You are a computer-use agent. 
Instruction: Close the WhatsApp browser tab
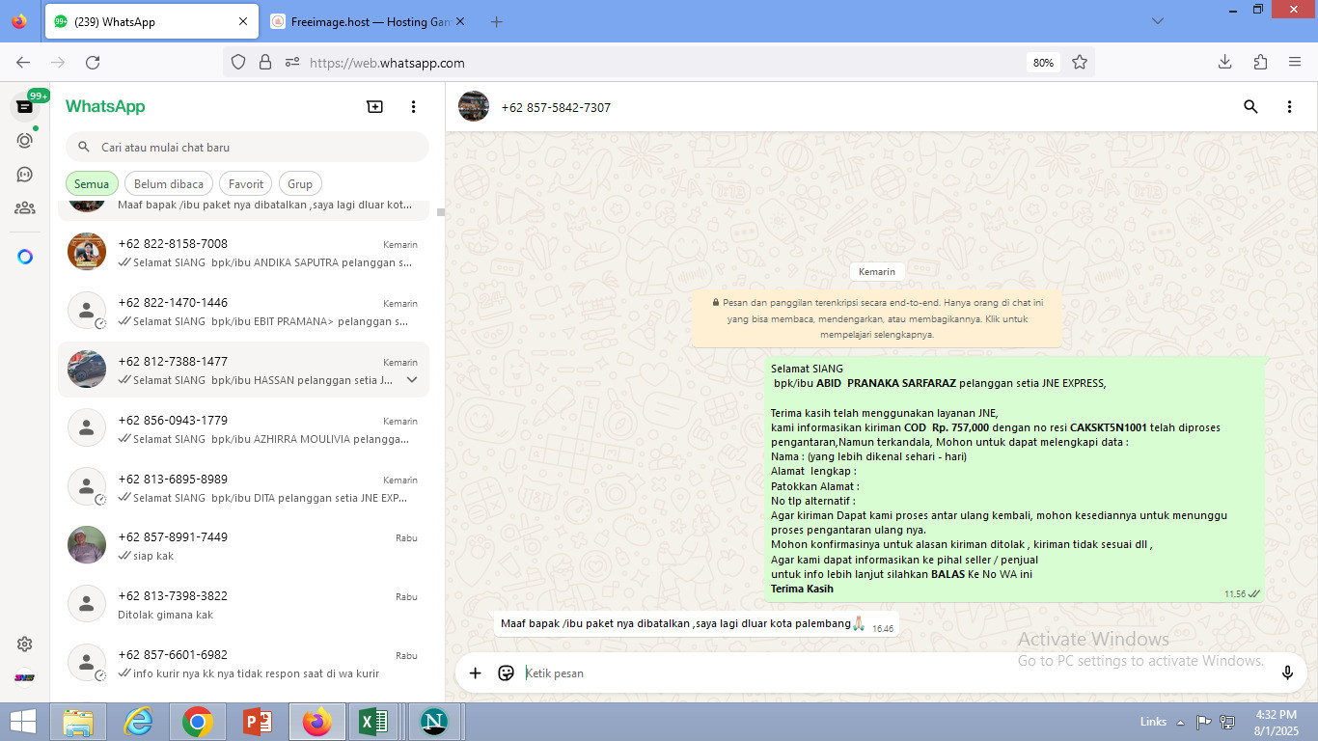(x=242, y=21)
